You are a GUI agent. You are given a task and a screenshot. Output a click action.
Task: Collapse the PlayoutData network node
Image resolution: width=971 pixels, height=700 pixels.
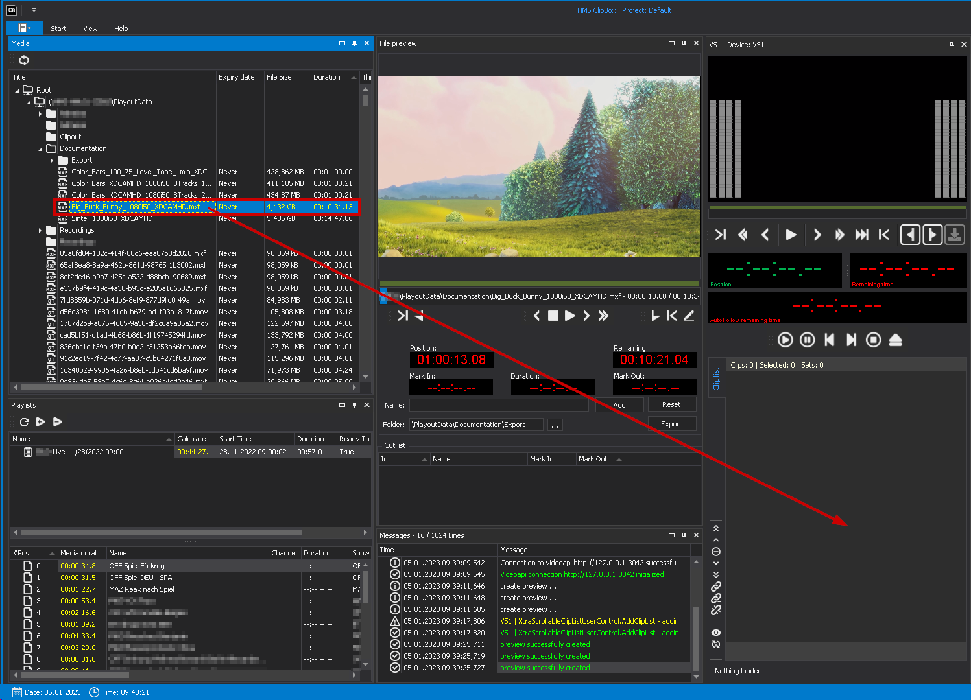click(29, 102)
